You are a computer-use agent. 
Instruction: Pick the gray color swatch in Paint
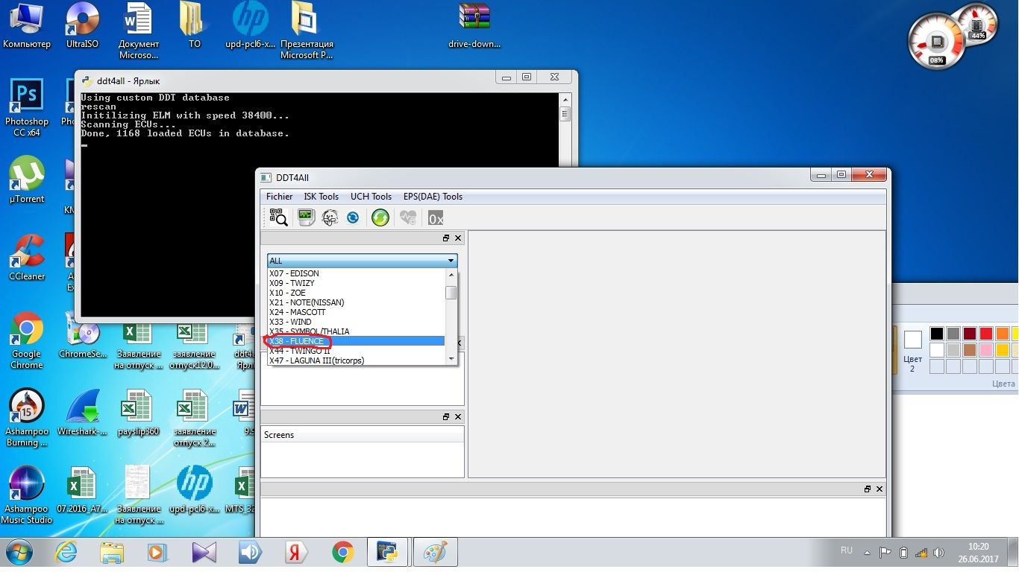pos(953,334)
